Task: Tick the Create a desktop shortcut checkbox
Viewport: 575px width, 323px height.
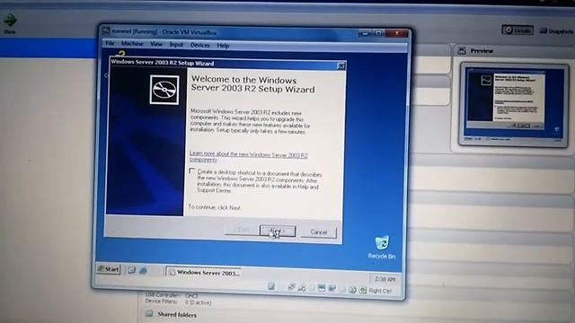Action: point(191,171)
